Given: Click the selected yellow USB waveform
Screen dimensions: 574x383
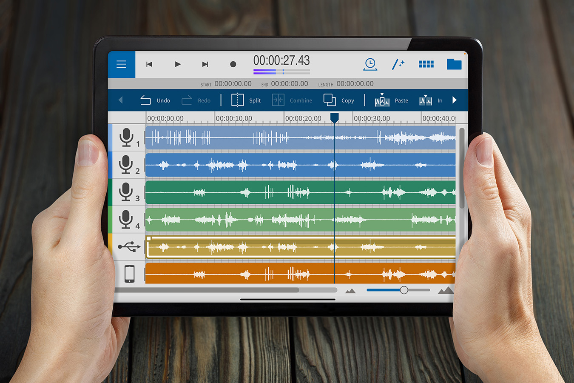Looking at the screenshot, I should pyautogui.click(x=301, y=247).
